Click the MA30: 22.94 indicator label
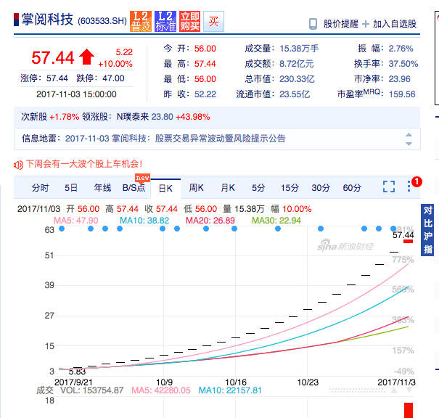This screenshot has width=439, height=418. [x=276, y=221]
